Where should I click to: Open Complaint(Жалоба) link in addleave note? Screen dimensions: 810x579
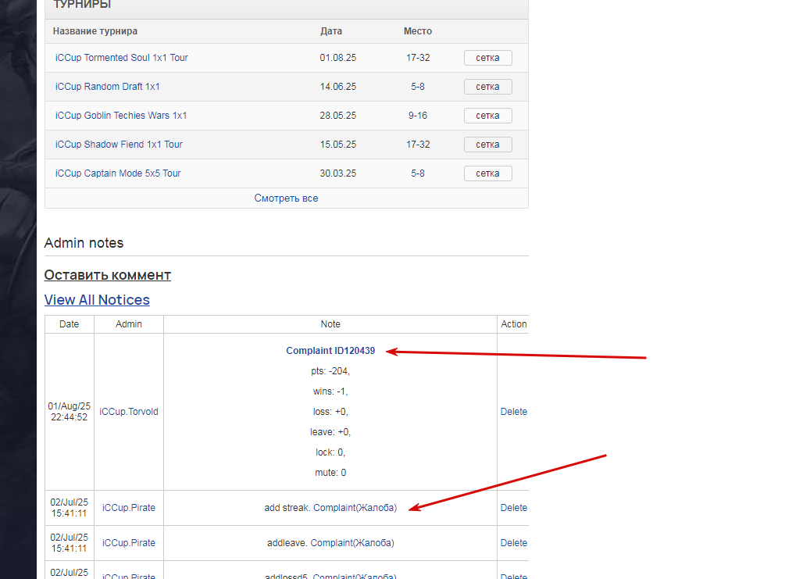click(352, 543)
